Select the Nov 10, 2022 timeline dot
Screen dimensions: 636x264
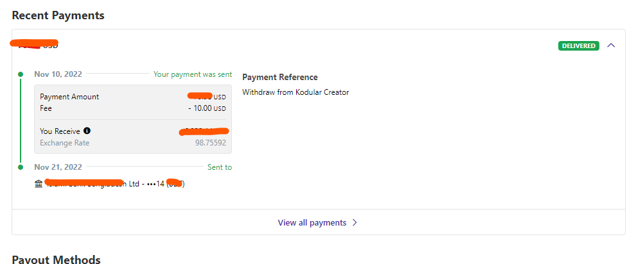point(21,74)
